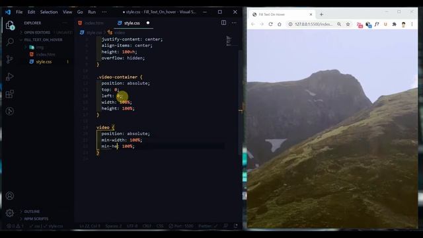Expand the Outline section
Image resolution: width=423 pixels, height=238 pixels.
coord(32,212)
